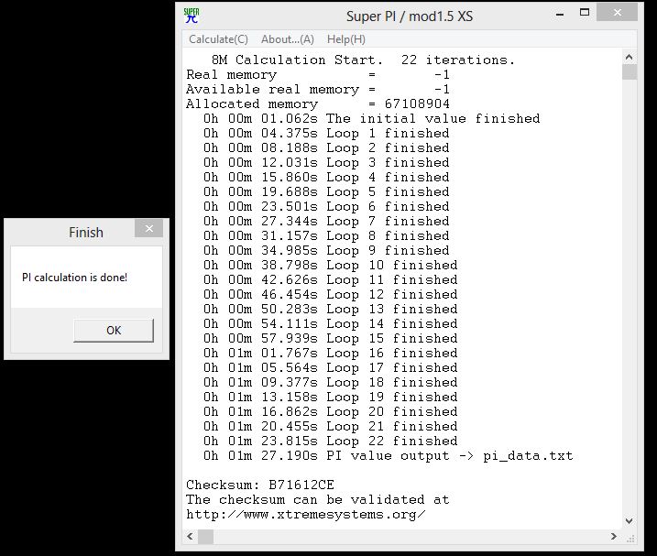Click the vertical scrollbar down arrow

[629, 522]
